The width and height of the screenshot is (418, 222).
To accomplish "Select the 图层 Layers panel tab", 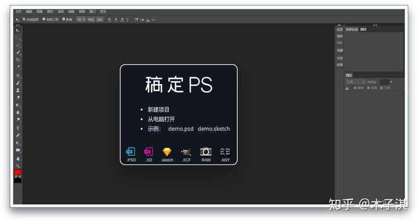I will [x=349, y=75].
